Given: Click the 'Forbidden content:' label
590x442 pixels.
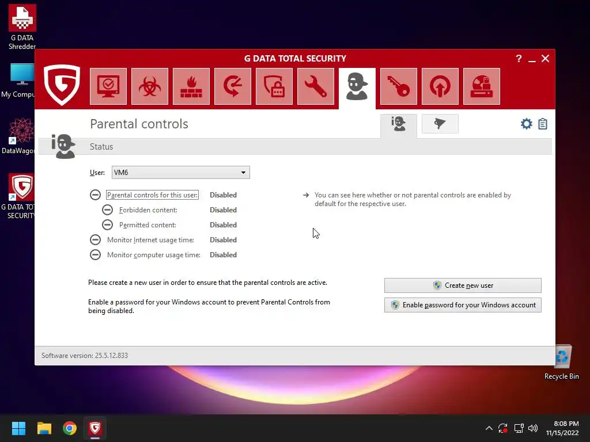Looking at the screenshot, I should [x=148, y=210].
